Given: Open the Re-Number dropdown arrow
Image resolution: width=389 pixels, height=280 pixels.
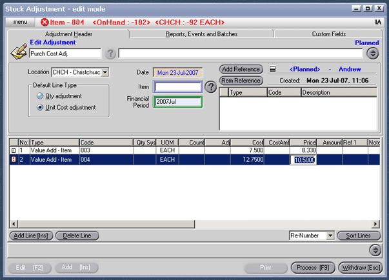Looking at the screenshot, I should pos(330,235).
